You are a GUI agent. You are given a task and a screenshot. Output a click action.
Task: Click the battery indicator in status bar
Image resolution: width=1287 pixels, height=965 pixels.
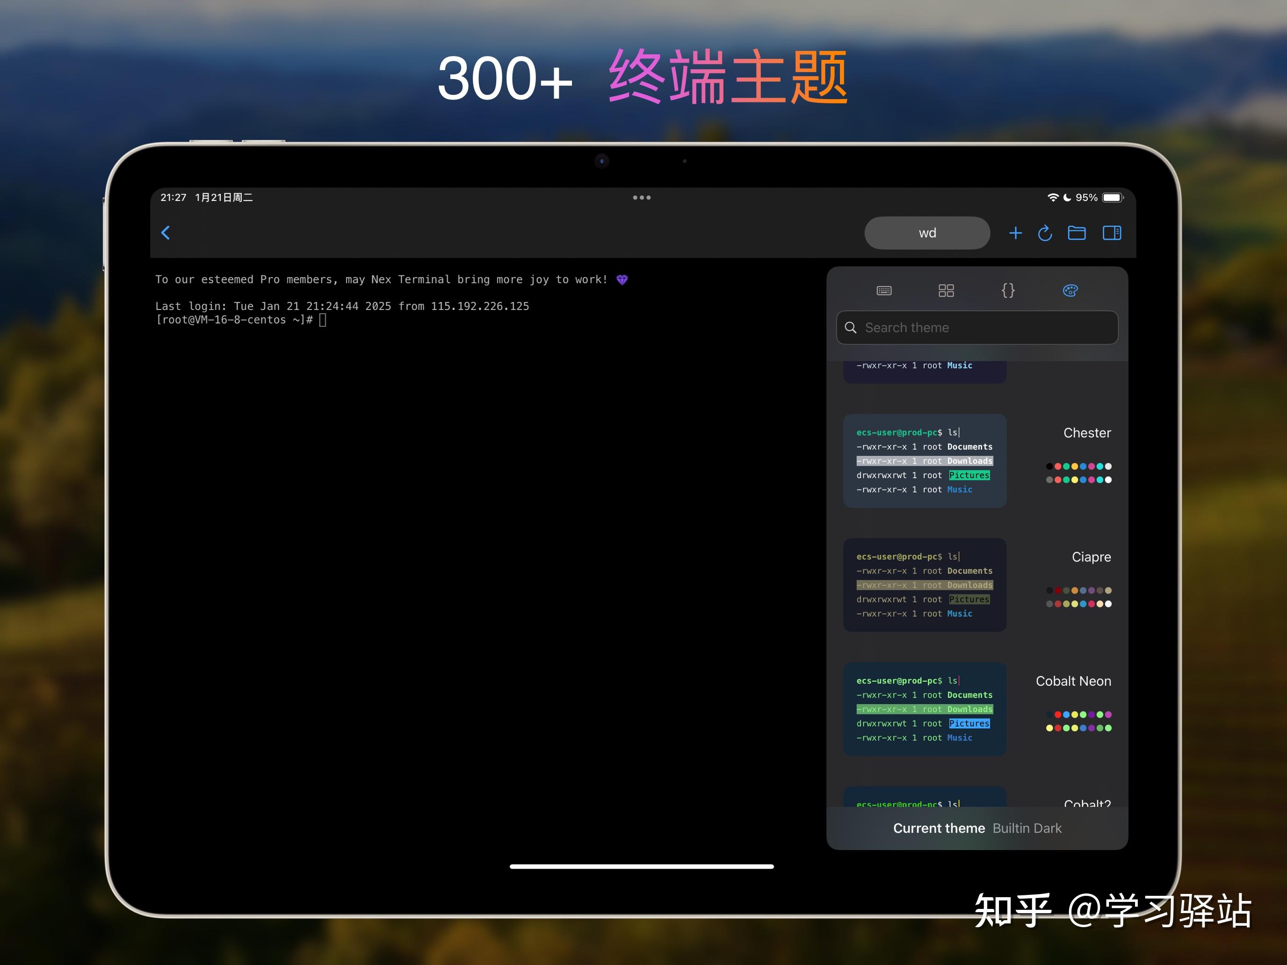pyautogui.click(x=1113, y=197)
